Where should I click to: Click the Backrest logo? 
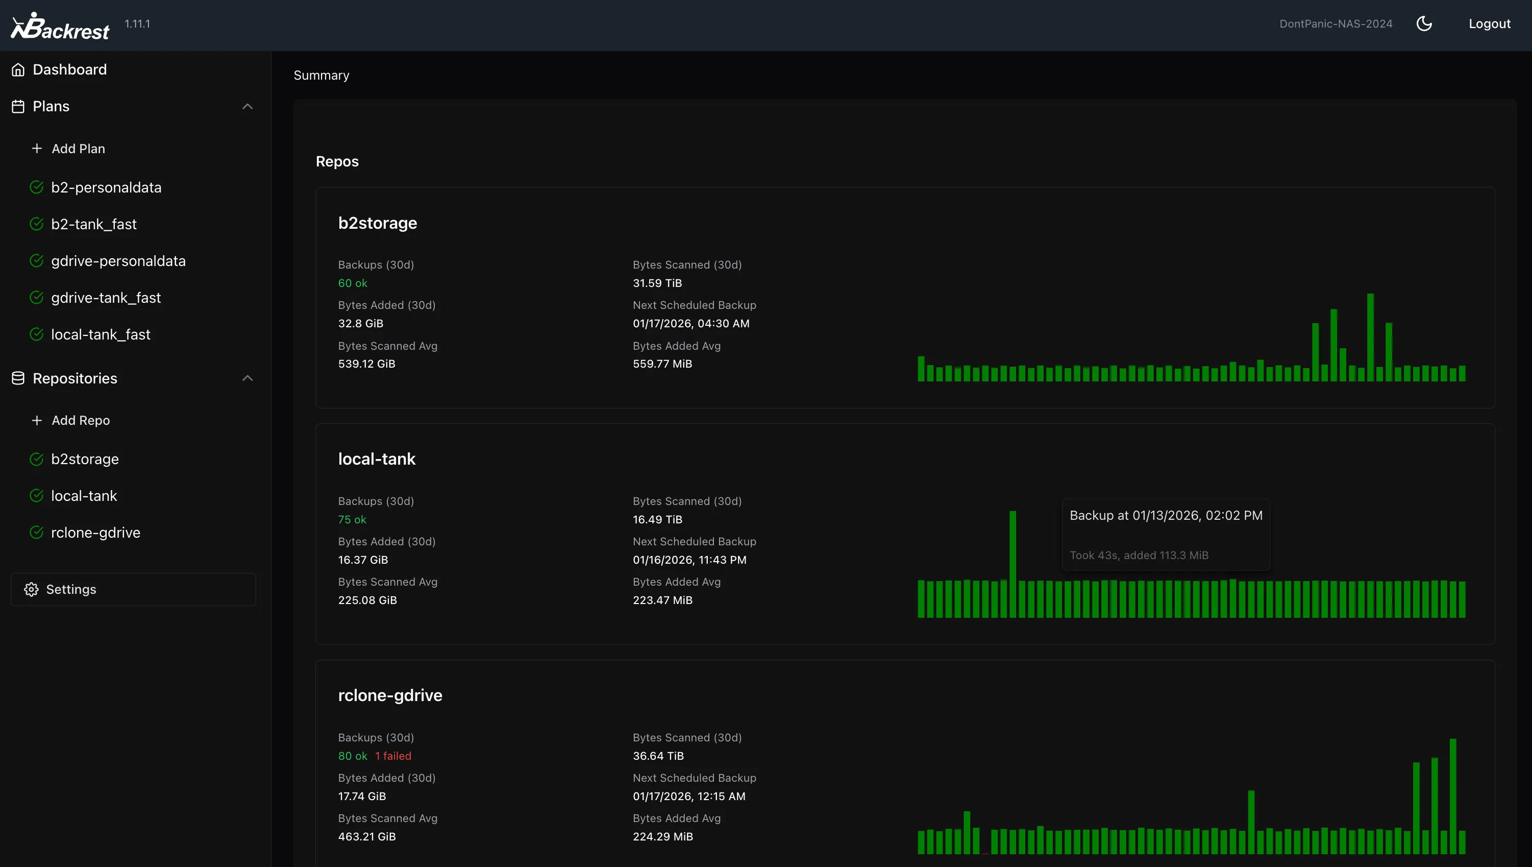60,26
